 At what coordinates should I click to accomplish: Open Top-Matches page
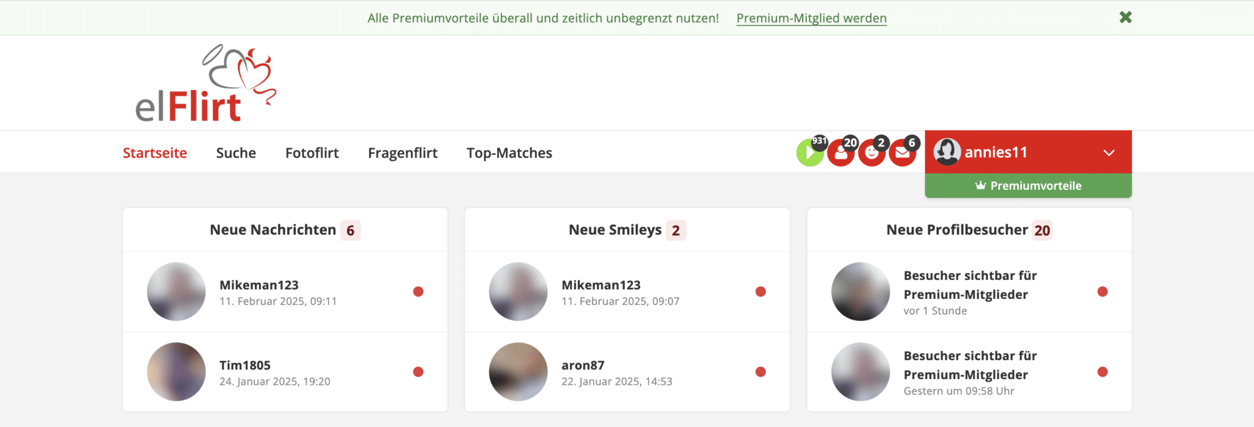pyautogui.click(x=509, y=153)
